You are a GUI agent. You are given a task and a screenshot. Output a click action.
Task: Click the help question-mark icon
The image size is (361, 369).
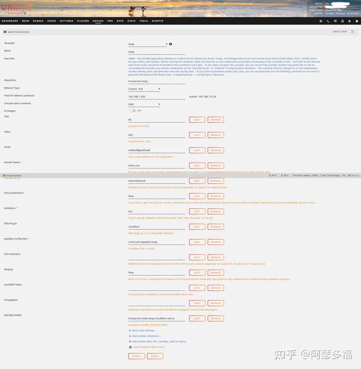click(357, 21)
